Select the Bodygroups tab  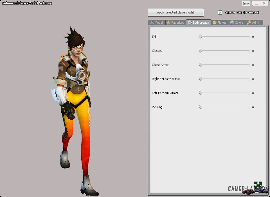199,23
